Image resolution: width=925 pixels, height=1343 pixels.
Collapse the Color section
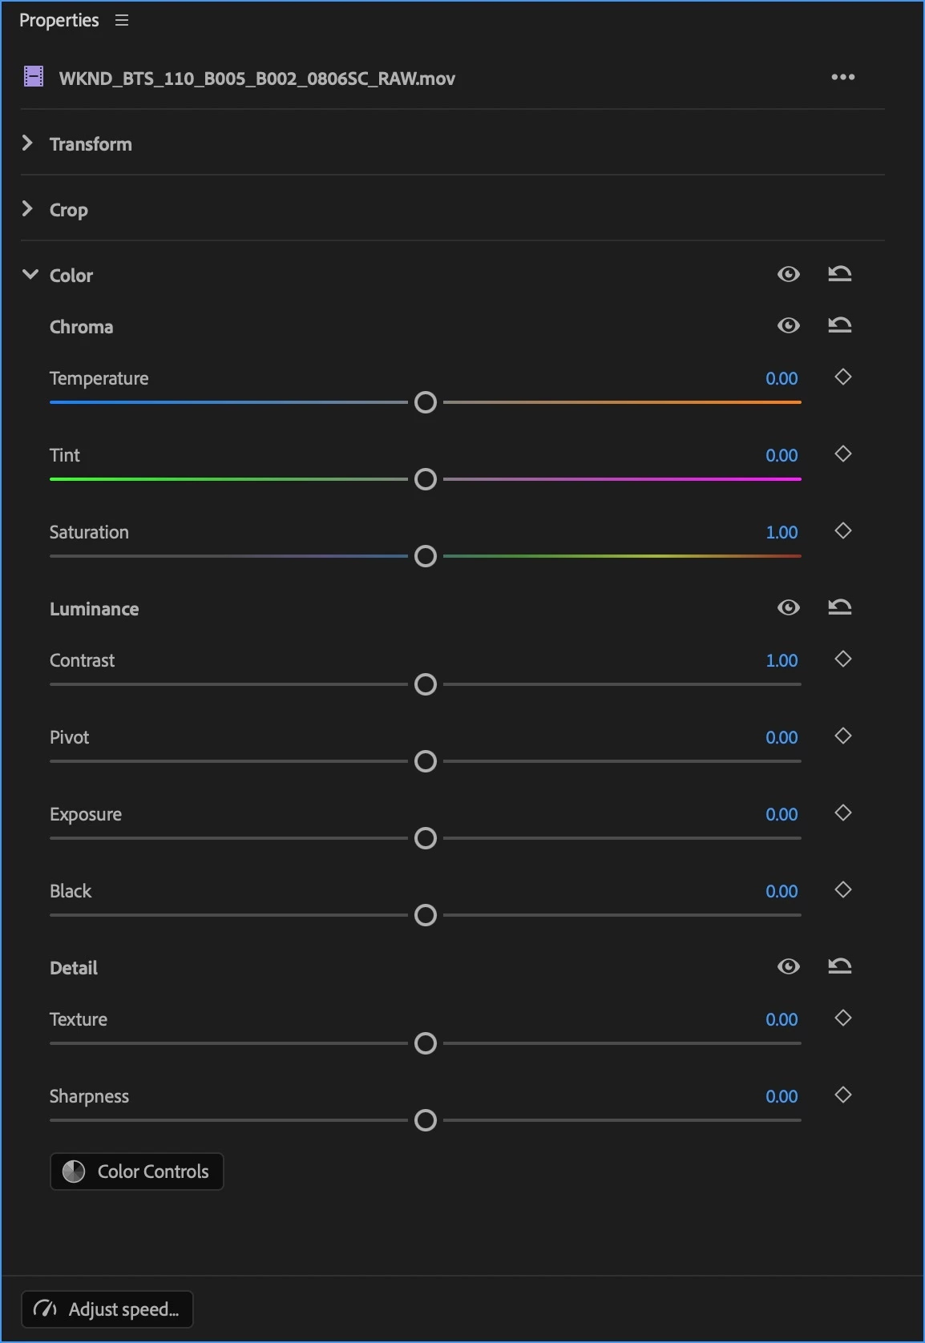30,275
